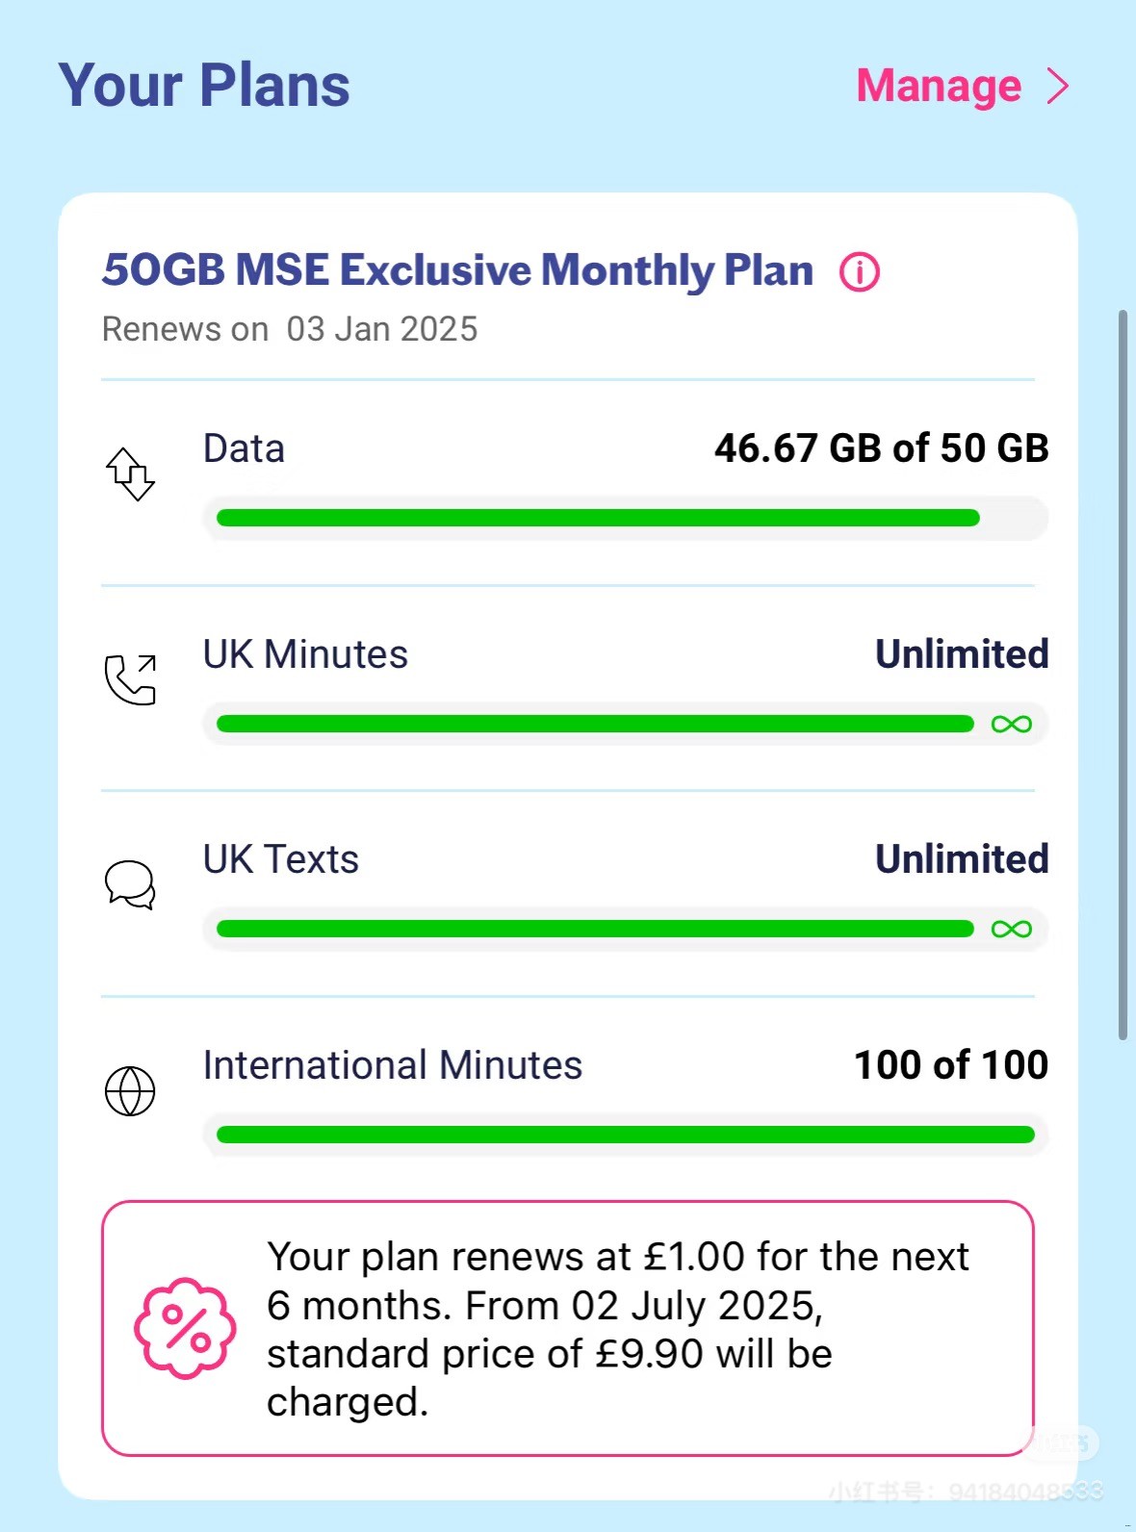Viewport: 1136px width, 1532px height.
Task: Click the Renews on 03 Jan 2025 text
Action: [290, 329]
